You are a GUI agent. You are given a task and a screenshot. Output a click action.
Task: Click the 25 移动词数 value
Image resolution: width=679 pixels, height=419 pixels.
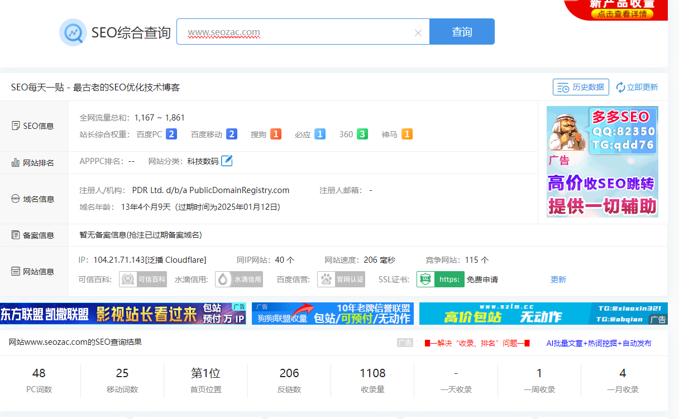[x=122, y=373]
